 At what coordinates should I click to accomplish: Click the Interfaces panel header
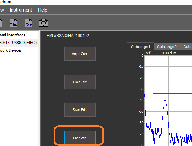pyautogui.click(x=13, y=35)
